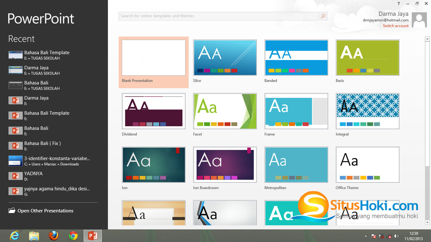Click the Slice label text
431x242 pixels.
197,81
